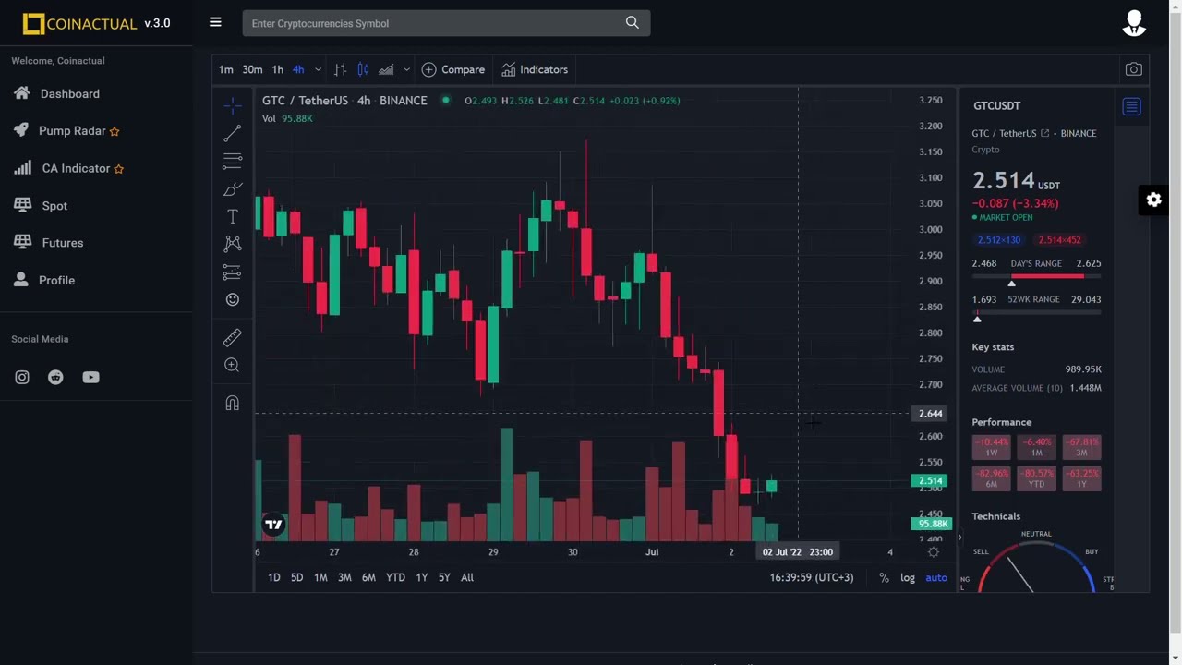Open the Instagram social link
Screen dimensions: 1182x665
(x=22, y=377)
